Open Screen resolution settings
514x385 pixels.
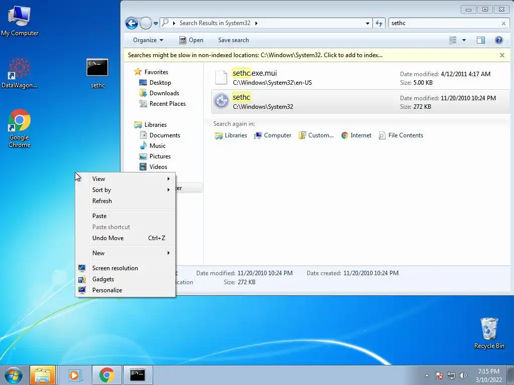click(x=125, y=268)
